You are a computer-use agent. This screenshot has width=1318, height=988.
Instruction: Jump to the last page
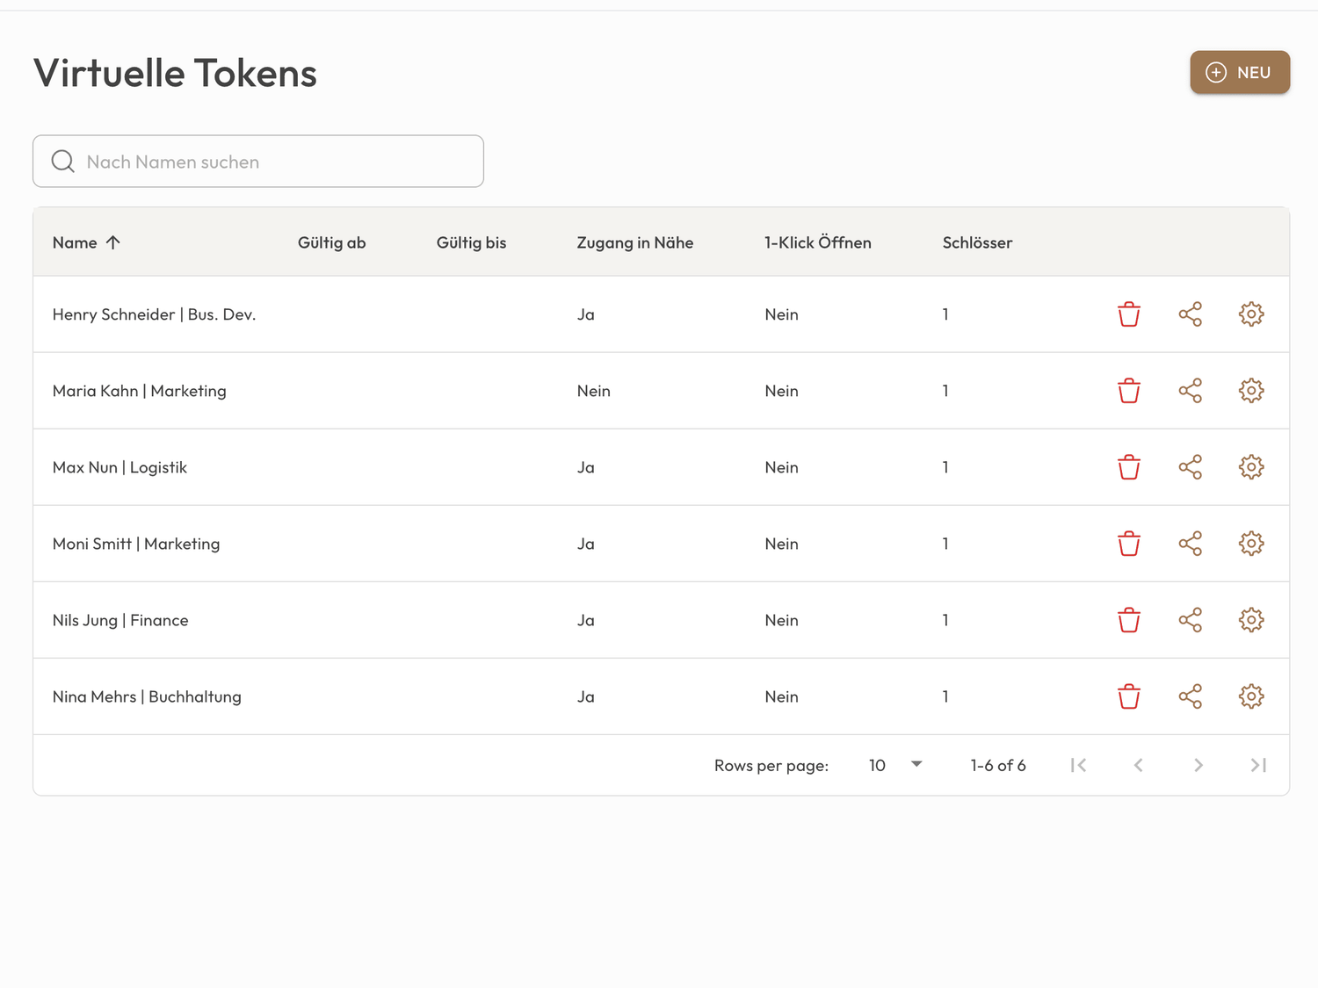(x=1258, y=765)
